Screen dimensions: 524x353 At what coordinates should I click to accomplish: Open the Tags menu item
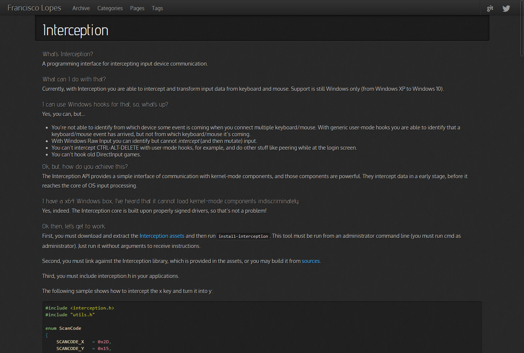157,8
